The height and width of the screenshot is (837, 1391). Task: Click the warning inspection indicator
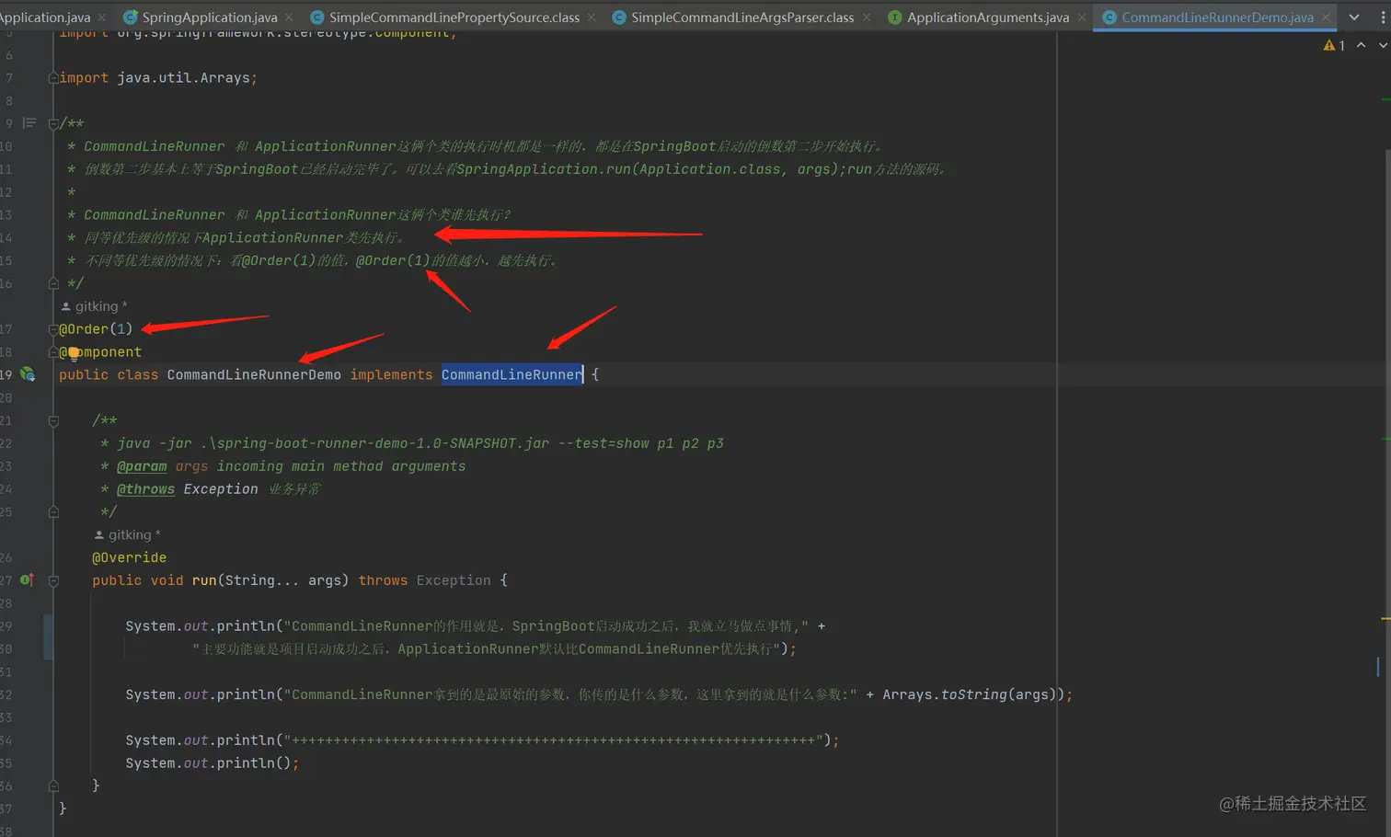(x=1334, y=45)
